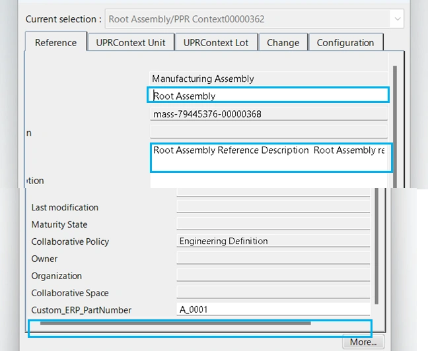Select the Collaborative Space value field
This screenshot has width=428, height=351.
click(273, 293)
